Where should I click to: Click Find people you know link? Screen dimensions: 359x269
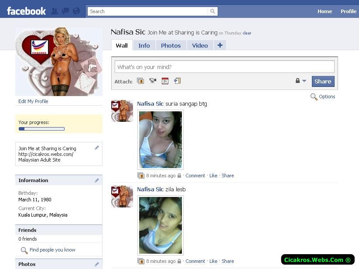[x=52, y=250]
